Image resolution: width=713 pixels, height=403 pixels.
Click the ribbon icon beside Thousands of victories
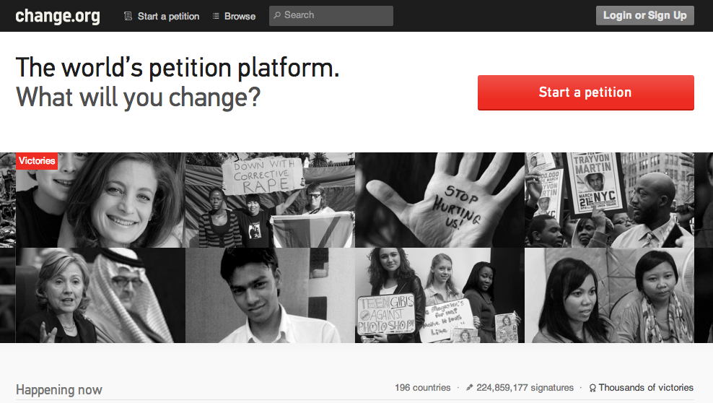pos(592,388)
